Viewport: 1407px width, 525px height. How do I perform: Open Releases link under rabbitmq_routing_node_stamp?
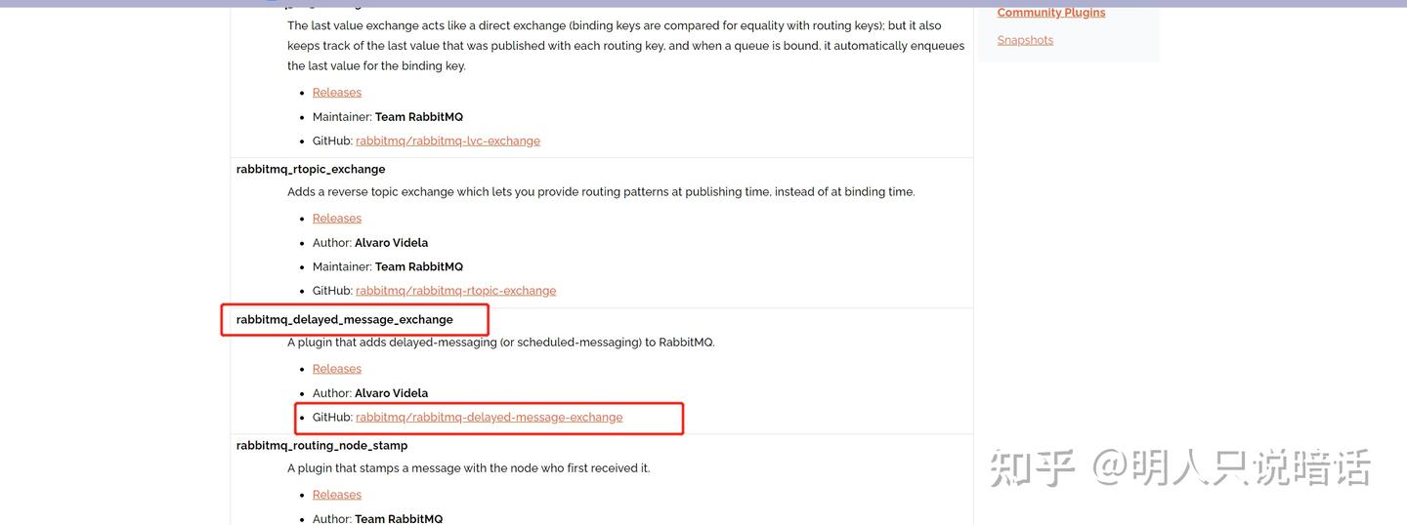[x=337, y=495]
